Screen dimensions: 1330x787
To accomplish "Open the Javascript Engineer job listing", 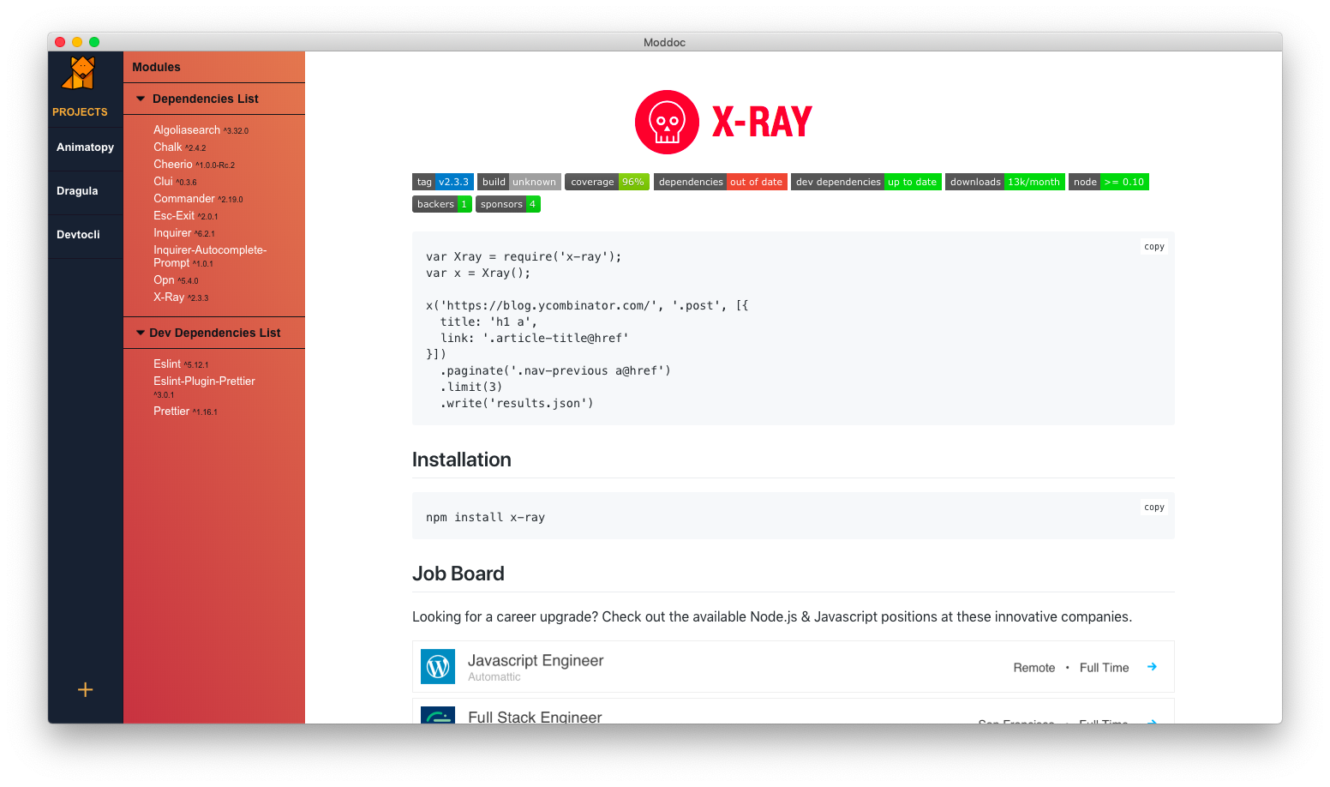I will click(x=793, y=667).
